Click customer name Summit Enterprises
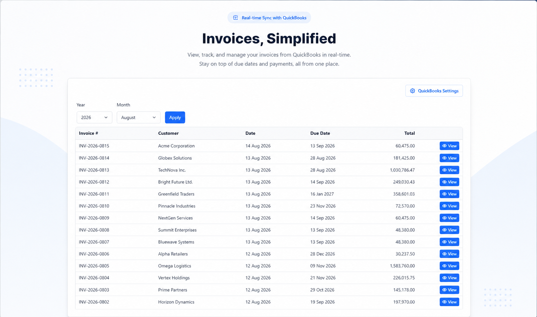The width and height of the screenshot is (537, 317). (x=177, y=230)
